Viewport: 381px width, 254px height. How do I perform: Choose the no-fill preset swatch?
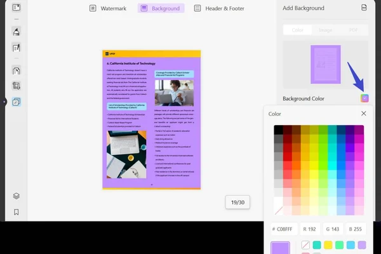point(305,245)
